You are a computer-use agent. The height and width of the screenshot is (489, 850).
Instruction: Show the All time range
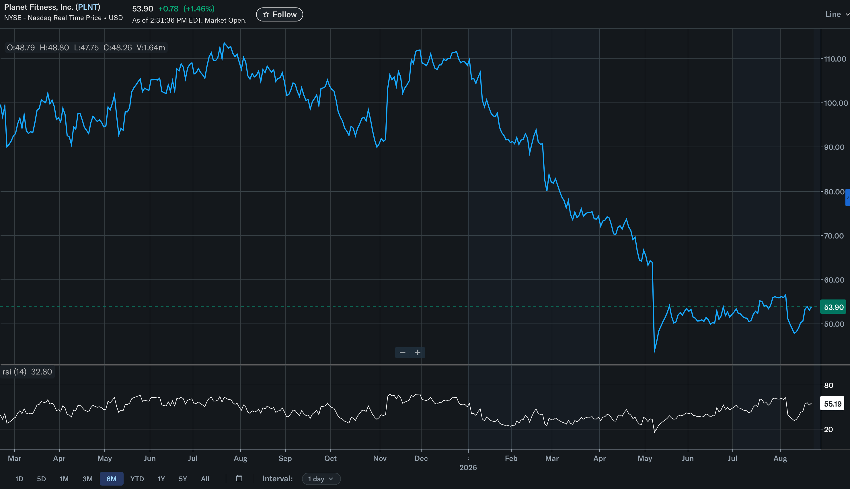click(x=205, y=479)
